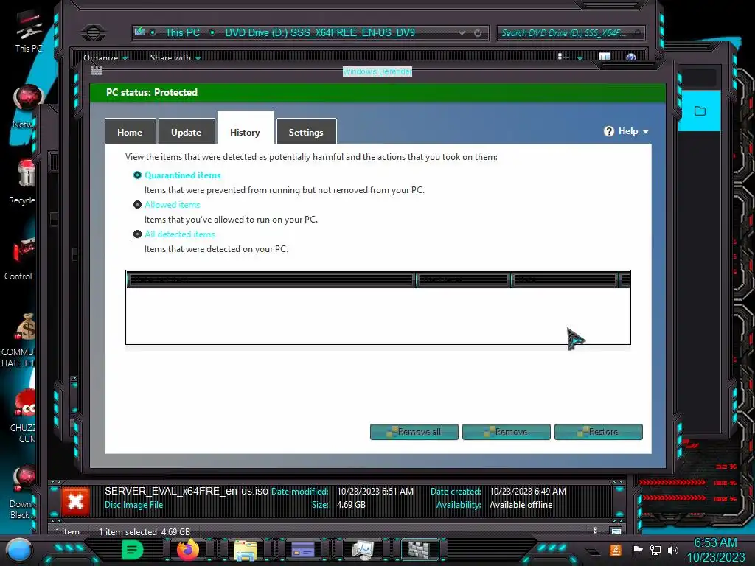
Task: Click Date created value 10/23/2023 6:49 AM
Action: pos(528,492)
